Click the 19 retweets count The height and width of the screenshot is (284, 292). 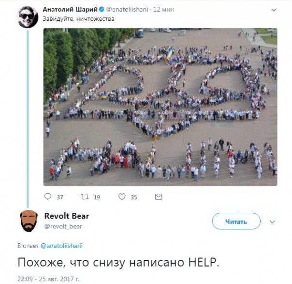(x=97, y=197)
